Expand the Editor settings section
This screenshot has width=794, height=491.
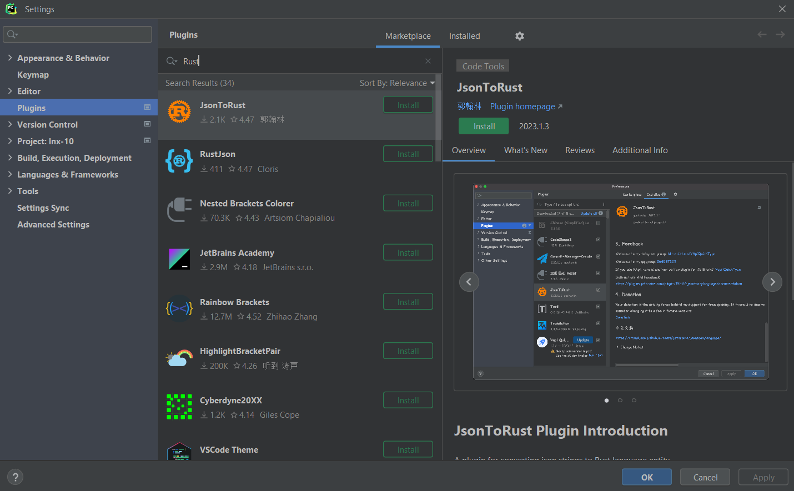coord(10,91)
